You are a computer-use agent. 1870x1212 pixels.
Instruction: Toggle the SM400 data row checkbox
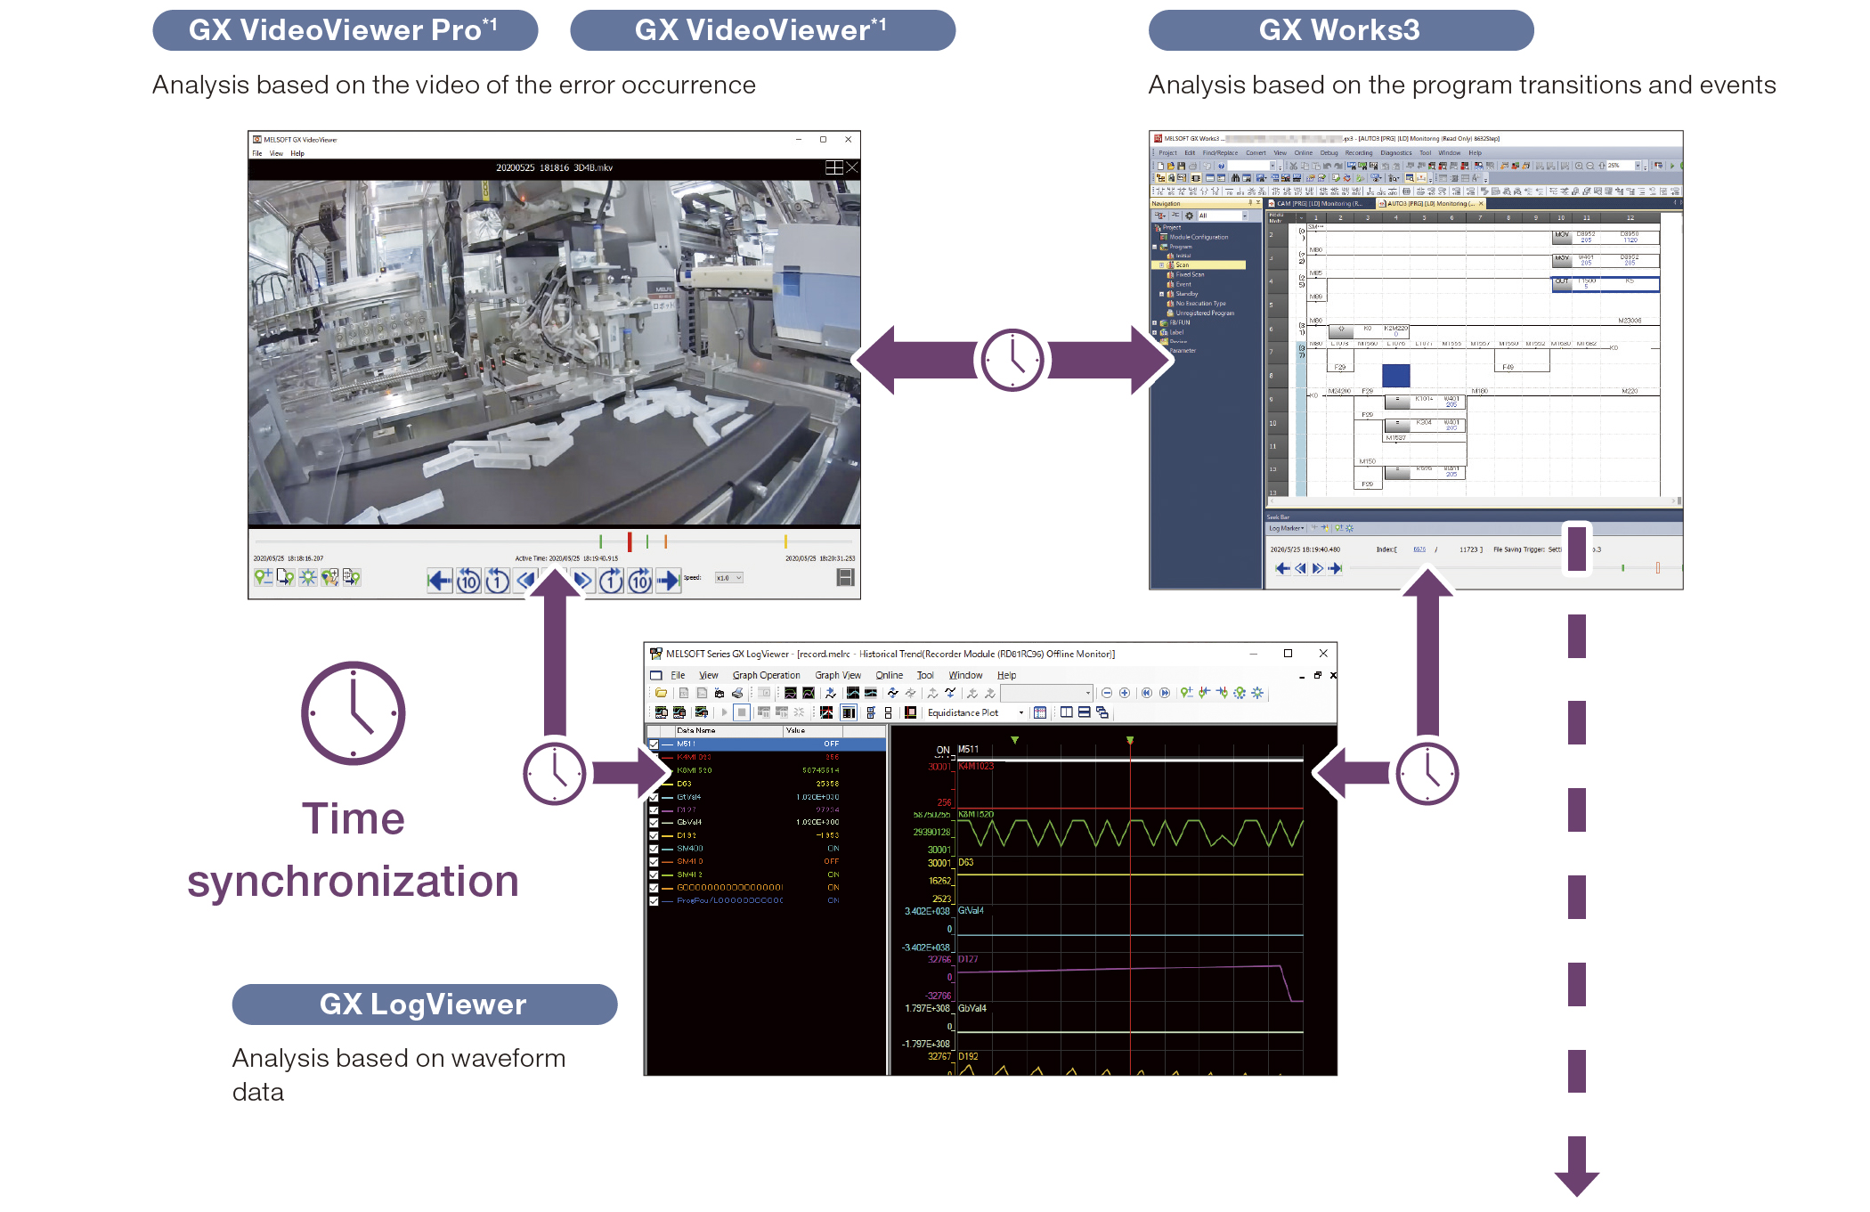coord(654,849)
